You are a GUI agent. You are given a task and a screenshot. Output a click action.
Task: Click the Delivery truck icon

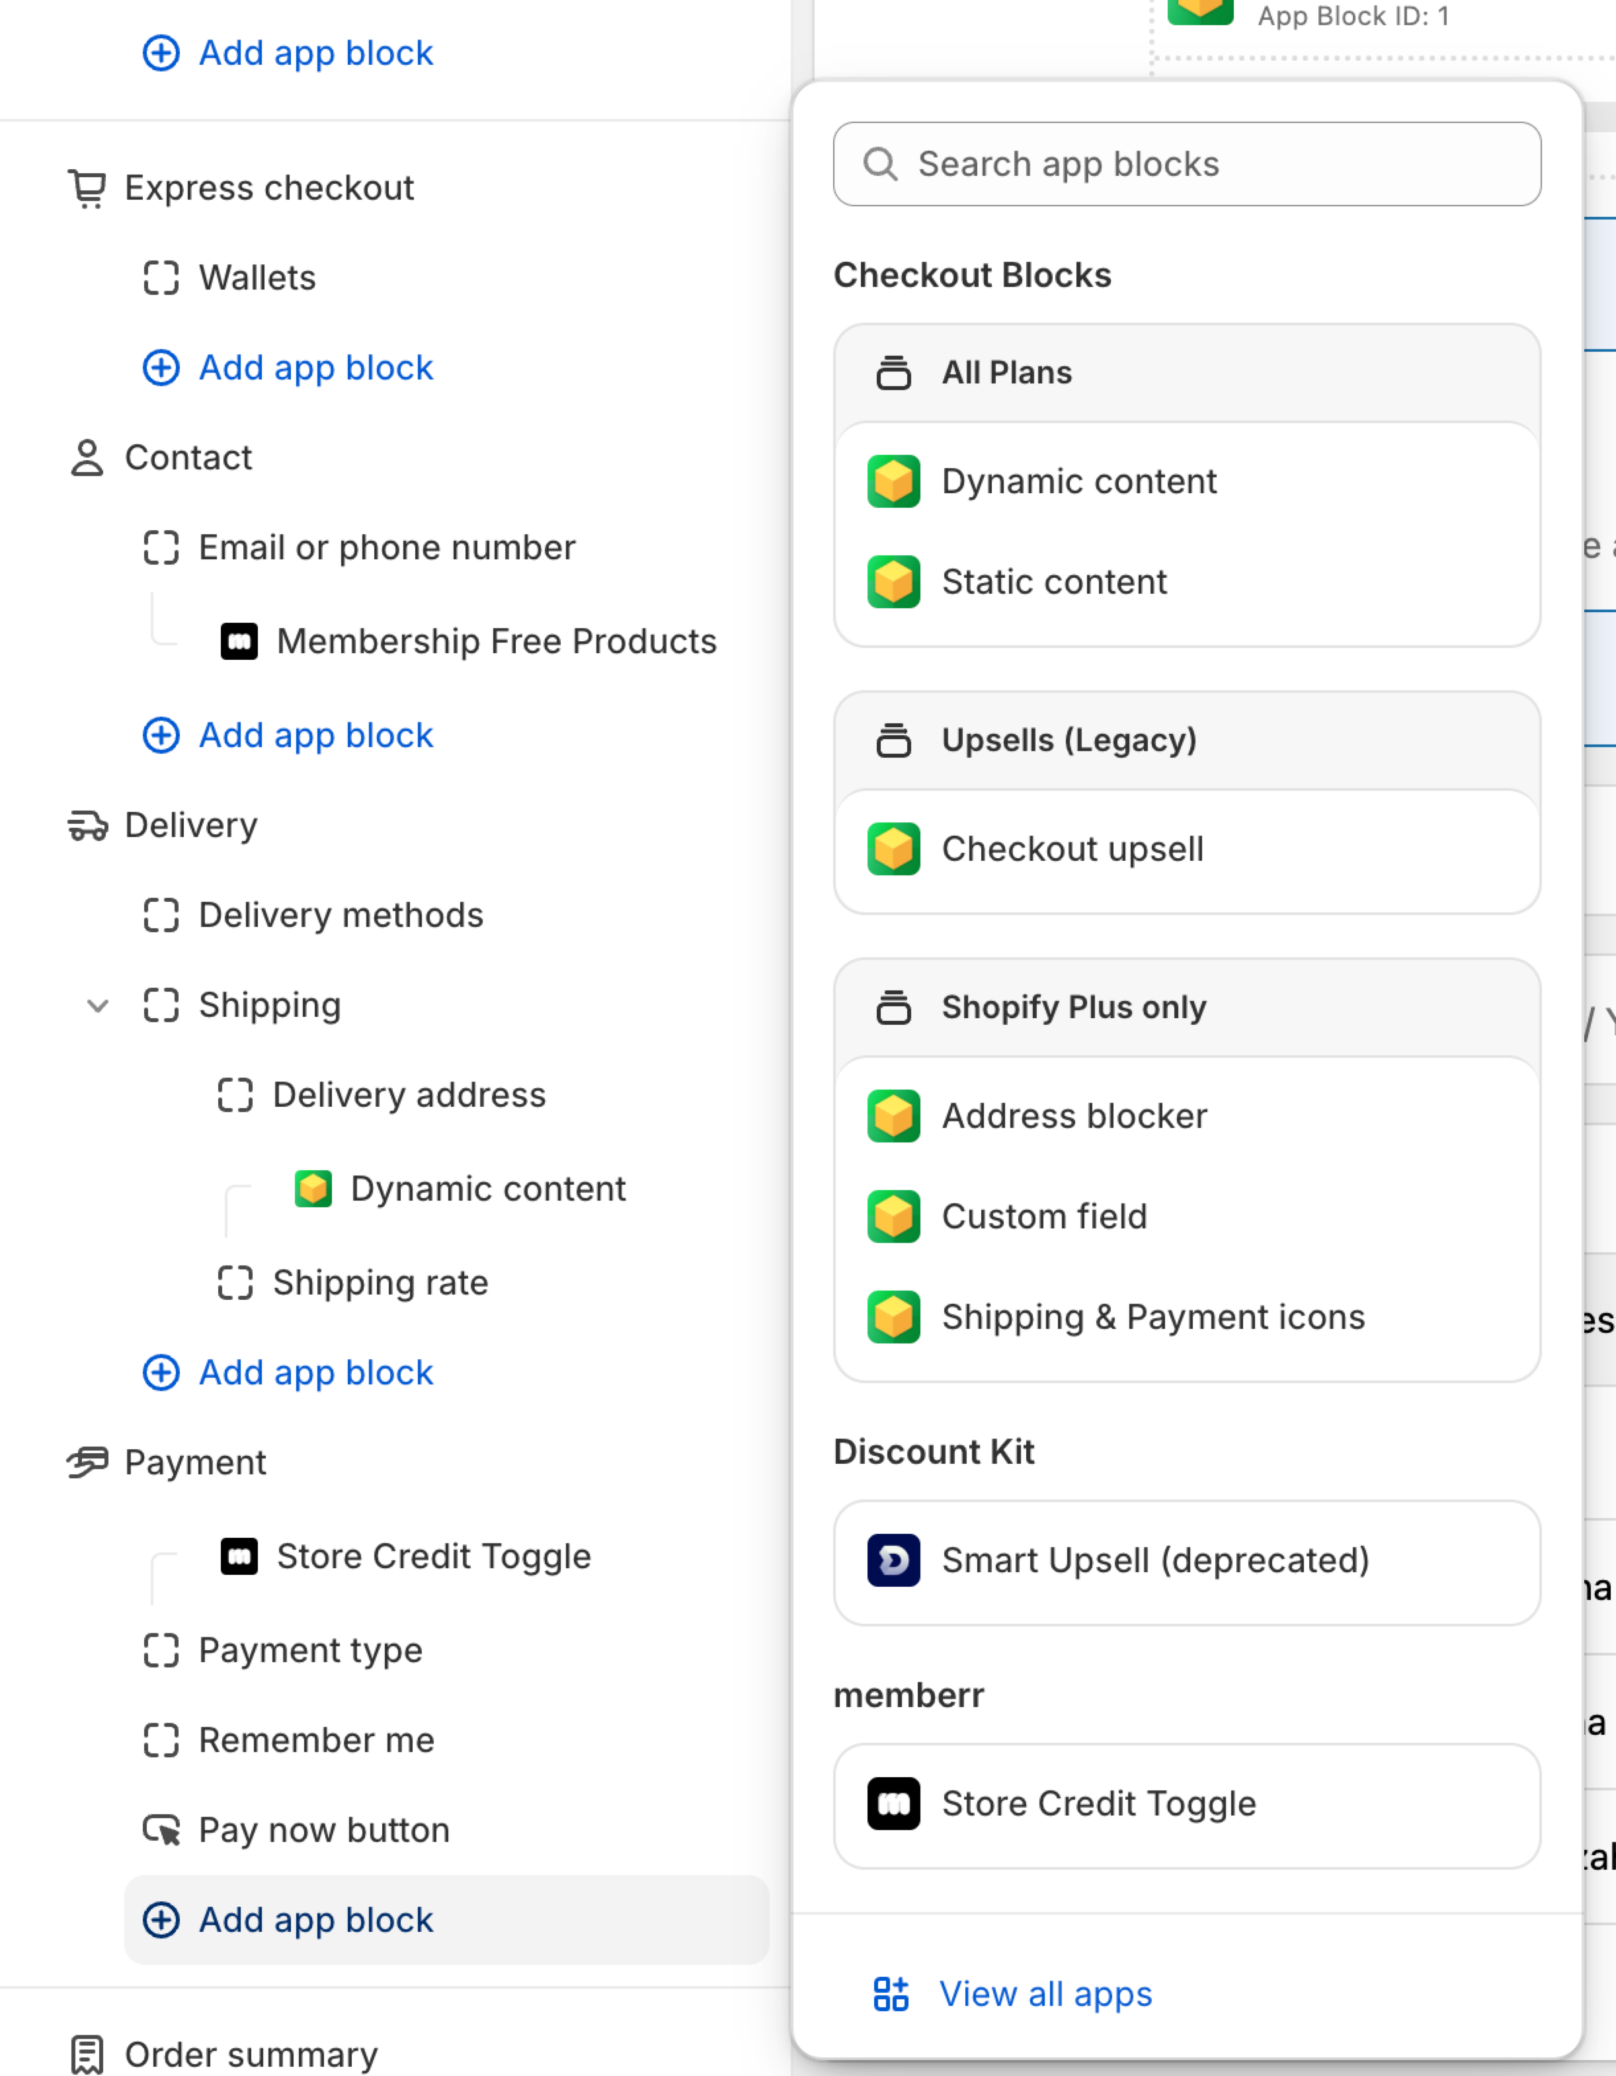coord(87,825)
